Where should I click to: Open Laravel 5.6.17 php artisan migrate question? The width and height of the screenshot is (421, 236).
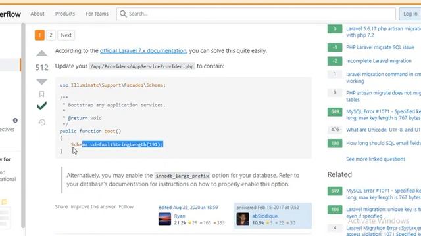[384, 32]
